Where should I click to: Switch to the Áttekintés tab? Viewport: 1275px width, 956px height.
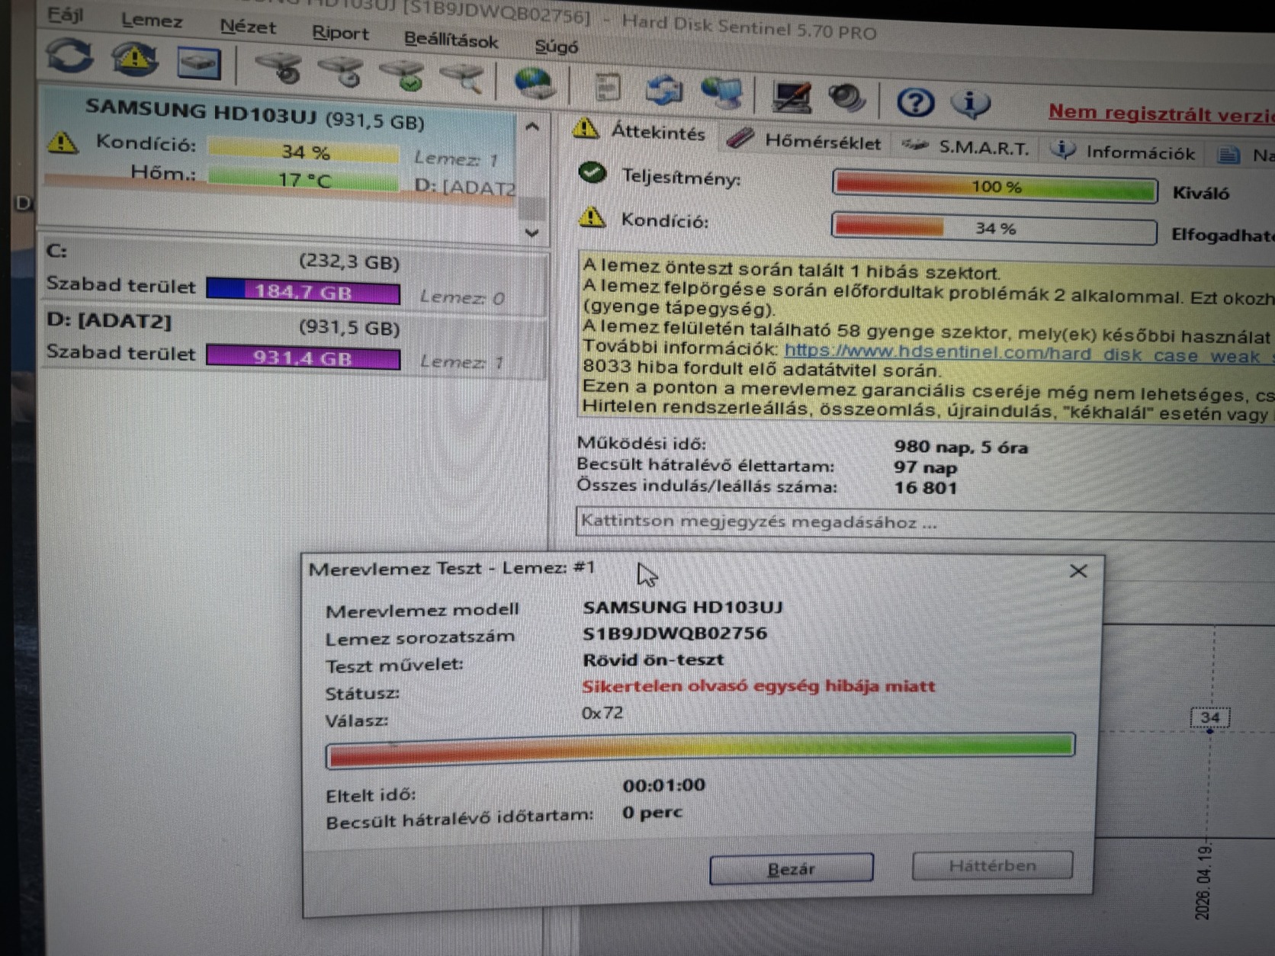click(642, 131)
